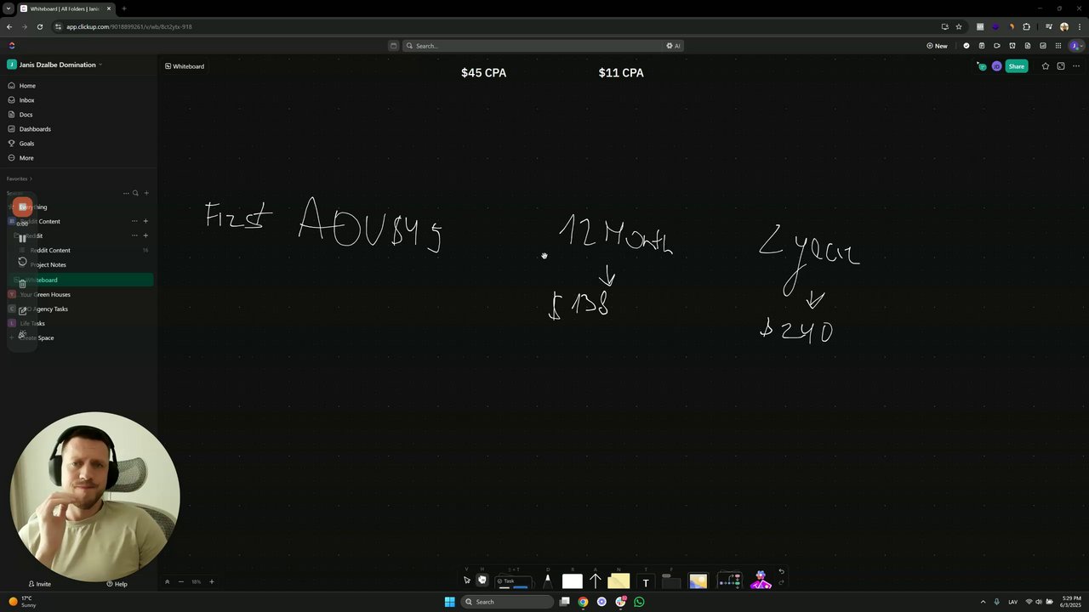Select the pointer cursor tool
The image size is (1089, 612).
(466, 581)
